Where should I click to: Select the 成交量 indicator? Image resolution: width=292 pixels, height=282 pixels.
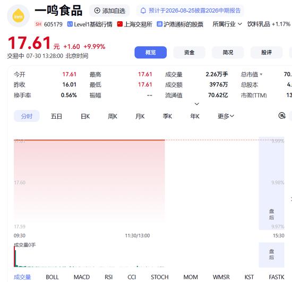pos(22,277)
